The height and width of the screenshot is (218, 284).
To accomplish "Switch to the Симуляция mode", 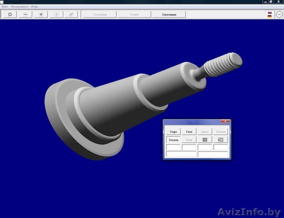I will pos(169,15).
